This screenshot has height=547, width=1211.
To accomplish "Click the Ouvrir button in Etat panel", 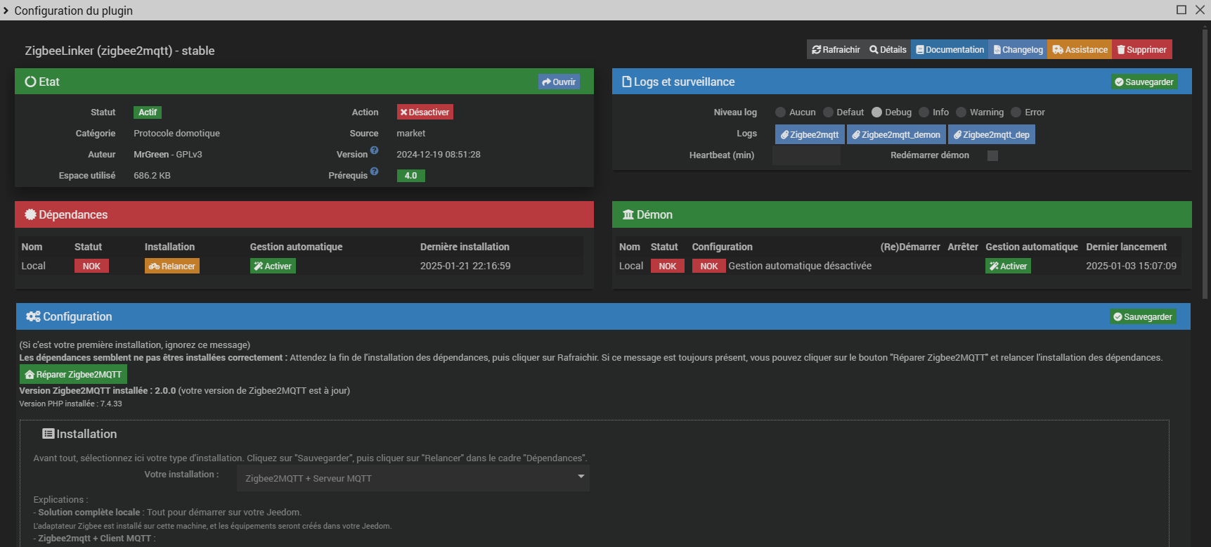I will (x=559, y=82).
